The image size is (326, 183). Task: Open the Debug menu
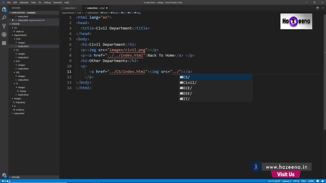point(47,2)
